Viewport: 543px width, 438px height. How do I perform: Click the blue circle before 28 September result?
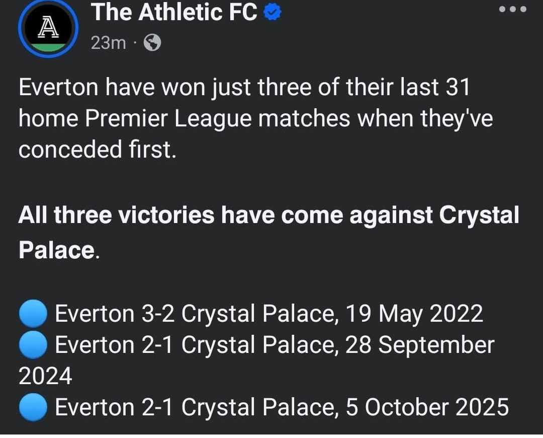[x=33, y=345]
